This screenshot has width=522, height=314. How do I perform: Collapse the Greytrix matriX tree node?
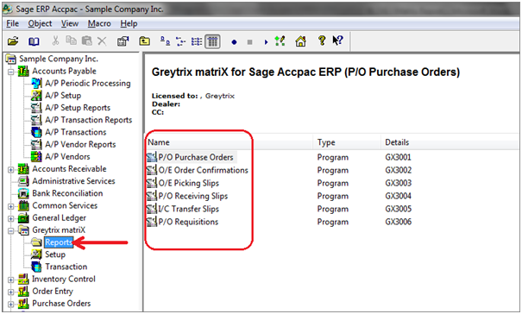click(11, 230)
